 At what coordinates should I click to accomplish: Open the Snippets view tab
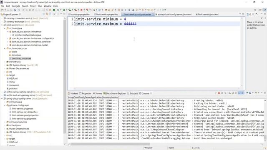tap(132, 93)
